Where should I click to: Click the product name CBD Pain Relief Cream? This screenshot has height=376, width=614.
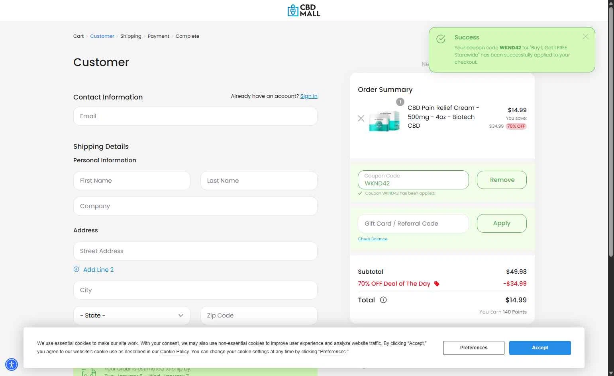[x=443, y=117]
